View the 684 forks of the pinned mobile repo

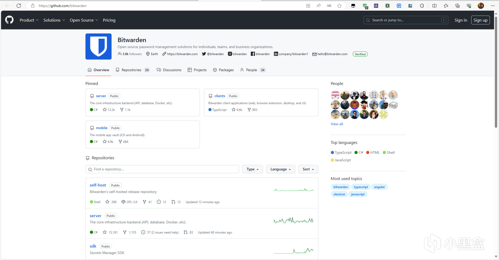tap(123, 142)
